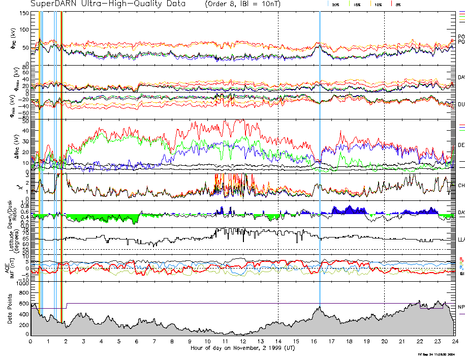The height and width of the screenshot is (356, 465).
Task: Click the dashed vertical line at hour 20
Action: click(x=384, y=173)
